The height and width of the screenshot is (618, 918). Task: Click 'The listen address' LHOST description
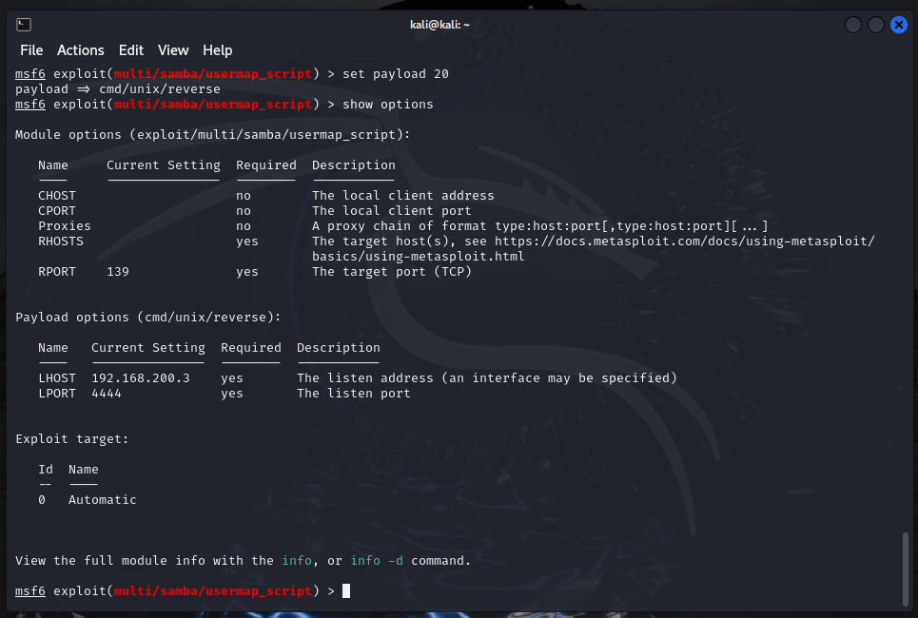click(487, 378)
